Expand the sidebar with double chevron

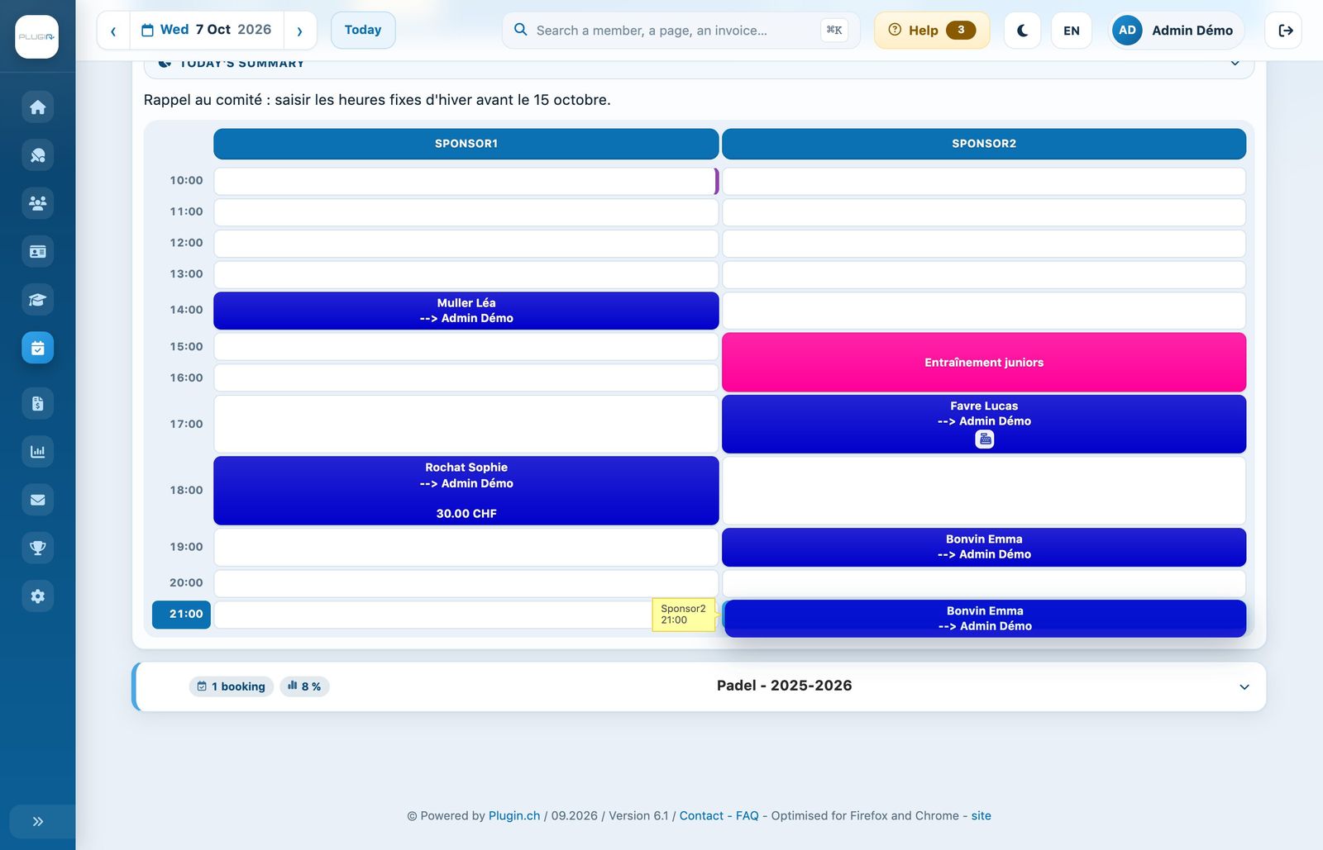pos(38,821)
